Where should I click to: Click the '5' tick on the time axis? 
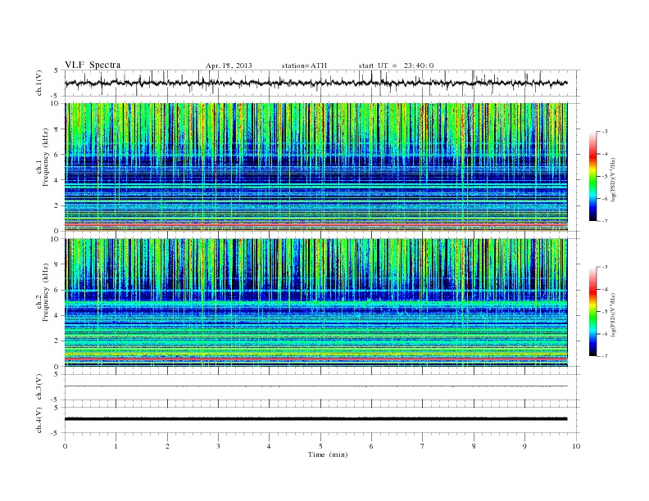[320, 446]
